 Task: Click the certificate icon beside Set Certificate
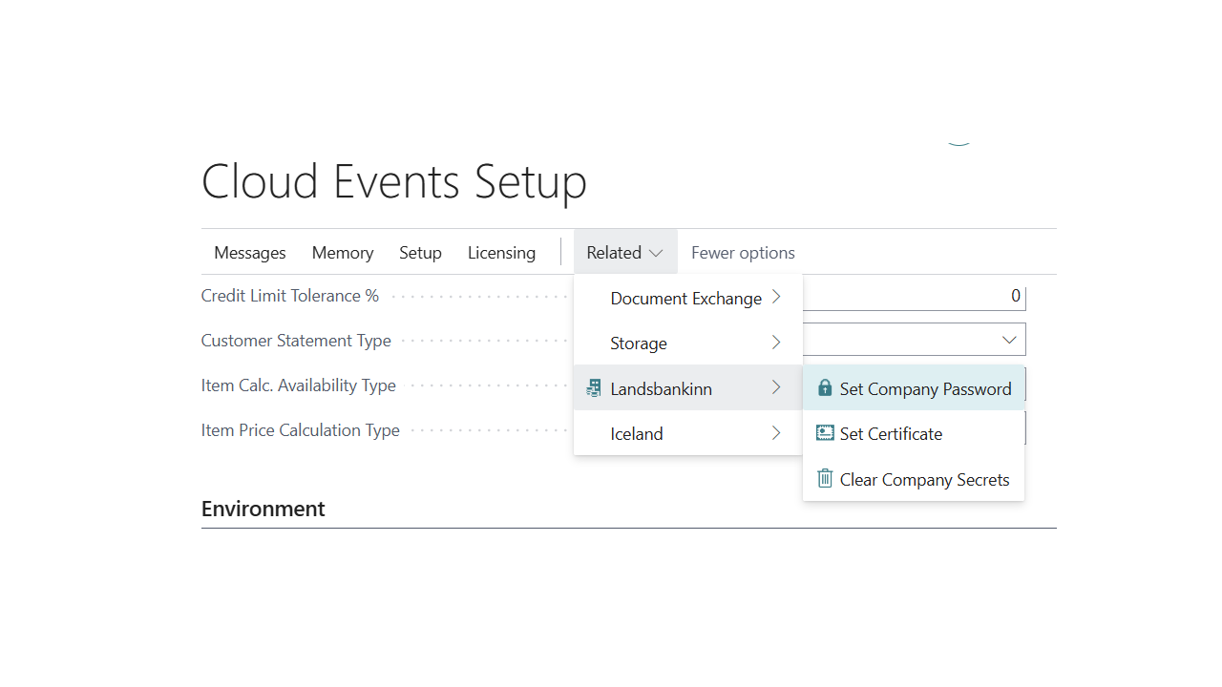tap(825, 433)
